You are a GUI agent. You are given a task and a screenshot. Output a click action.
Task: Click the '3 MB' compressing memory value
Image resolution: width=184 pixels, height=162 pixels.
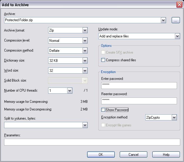84,102
